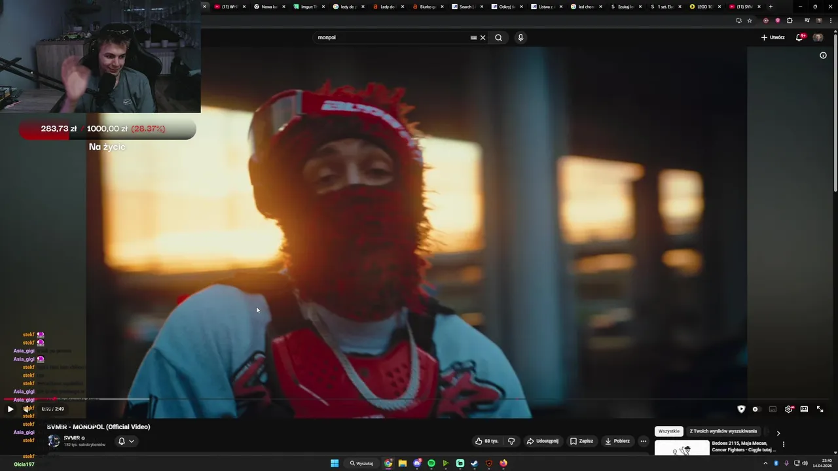838x471 pixels.
Task: Open a new browser tab with plus
Action: tap(771, 7)
